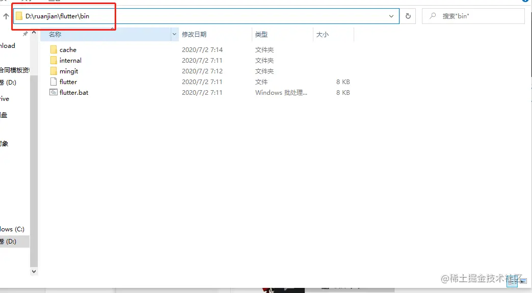
Task: Select the file named flutter
Action: [68, 82]
